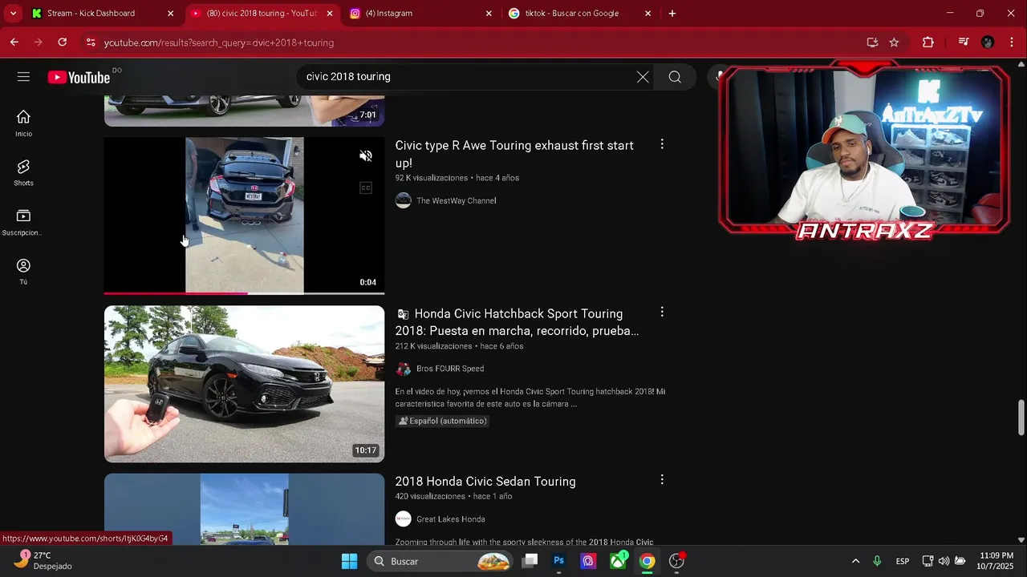Open options for Civic type R Awe video

[662, 144]
